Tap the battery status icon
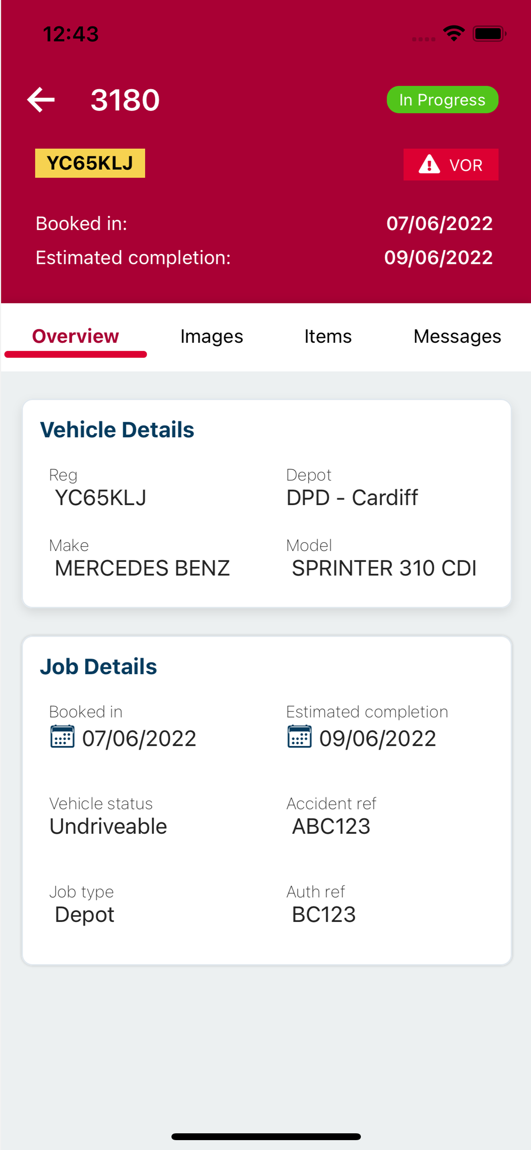This screenshot has height=1150, width=531. coord(489,34)
